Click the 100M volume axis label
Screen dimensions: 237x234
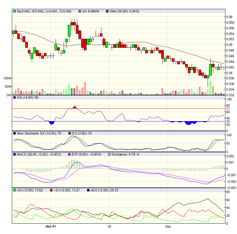pos(7,78)
